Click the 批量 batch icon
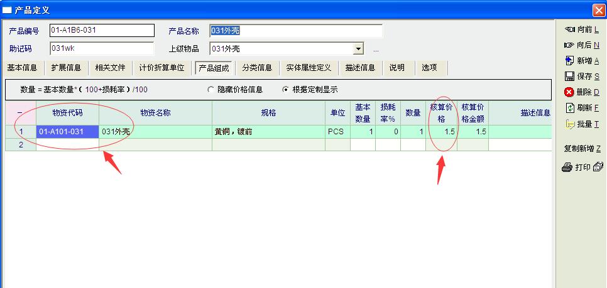607x288 pixels. click(570, 124)
